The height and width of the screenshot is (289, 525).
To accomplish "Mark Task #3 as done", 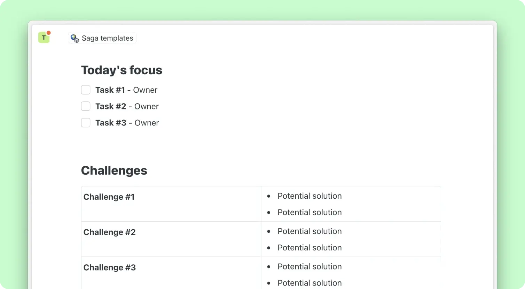I will [86, 123].
